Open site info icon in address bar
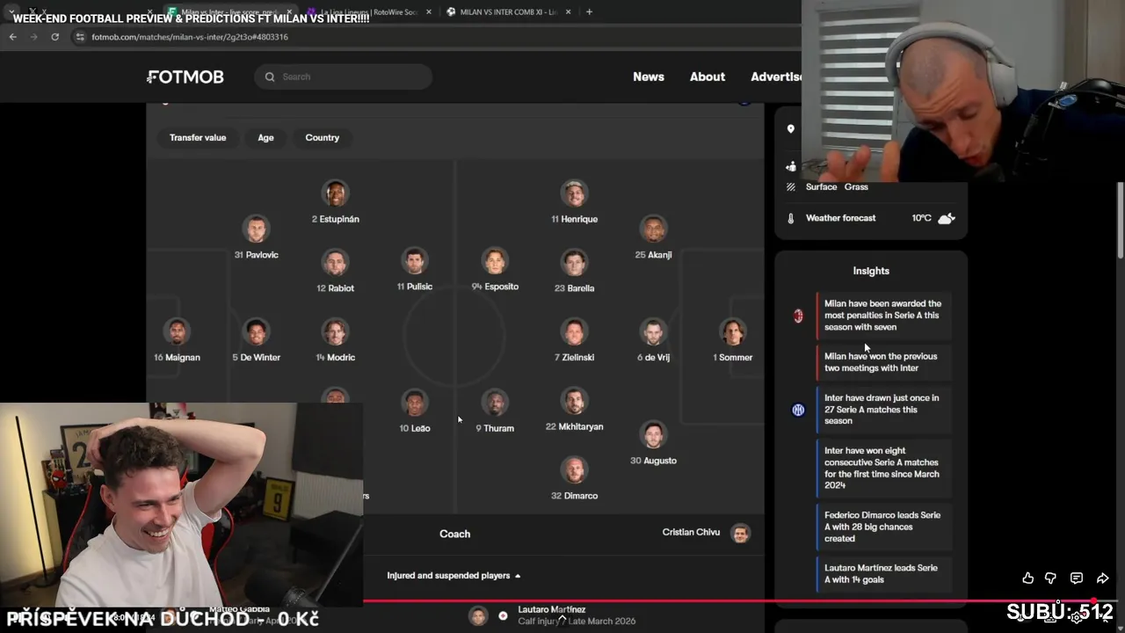Viewport: 1125px width, 633px height. click(x=80, y=37)
